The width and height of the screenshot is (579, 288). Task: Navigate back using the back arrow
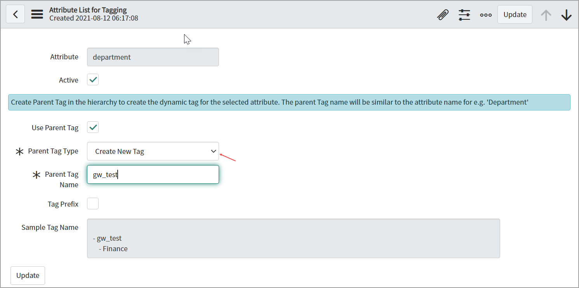[x=15, y=14]
